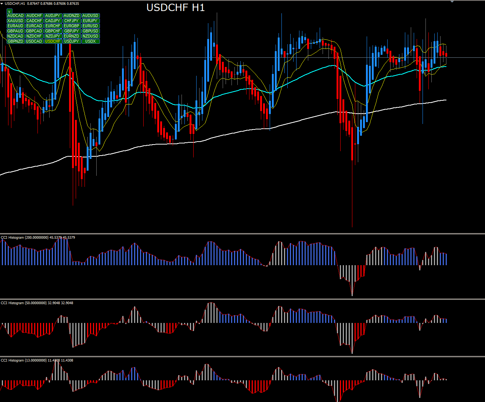The image size is (485, 402).
Task: Change symbol to USDJPY
Action: click(x=72, y=42)
